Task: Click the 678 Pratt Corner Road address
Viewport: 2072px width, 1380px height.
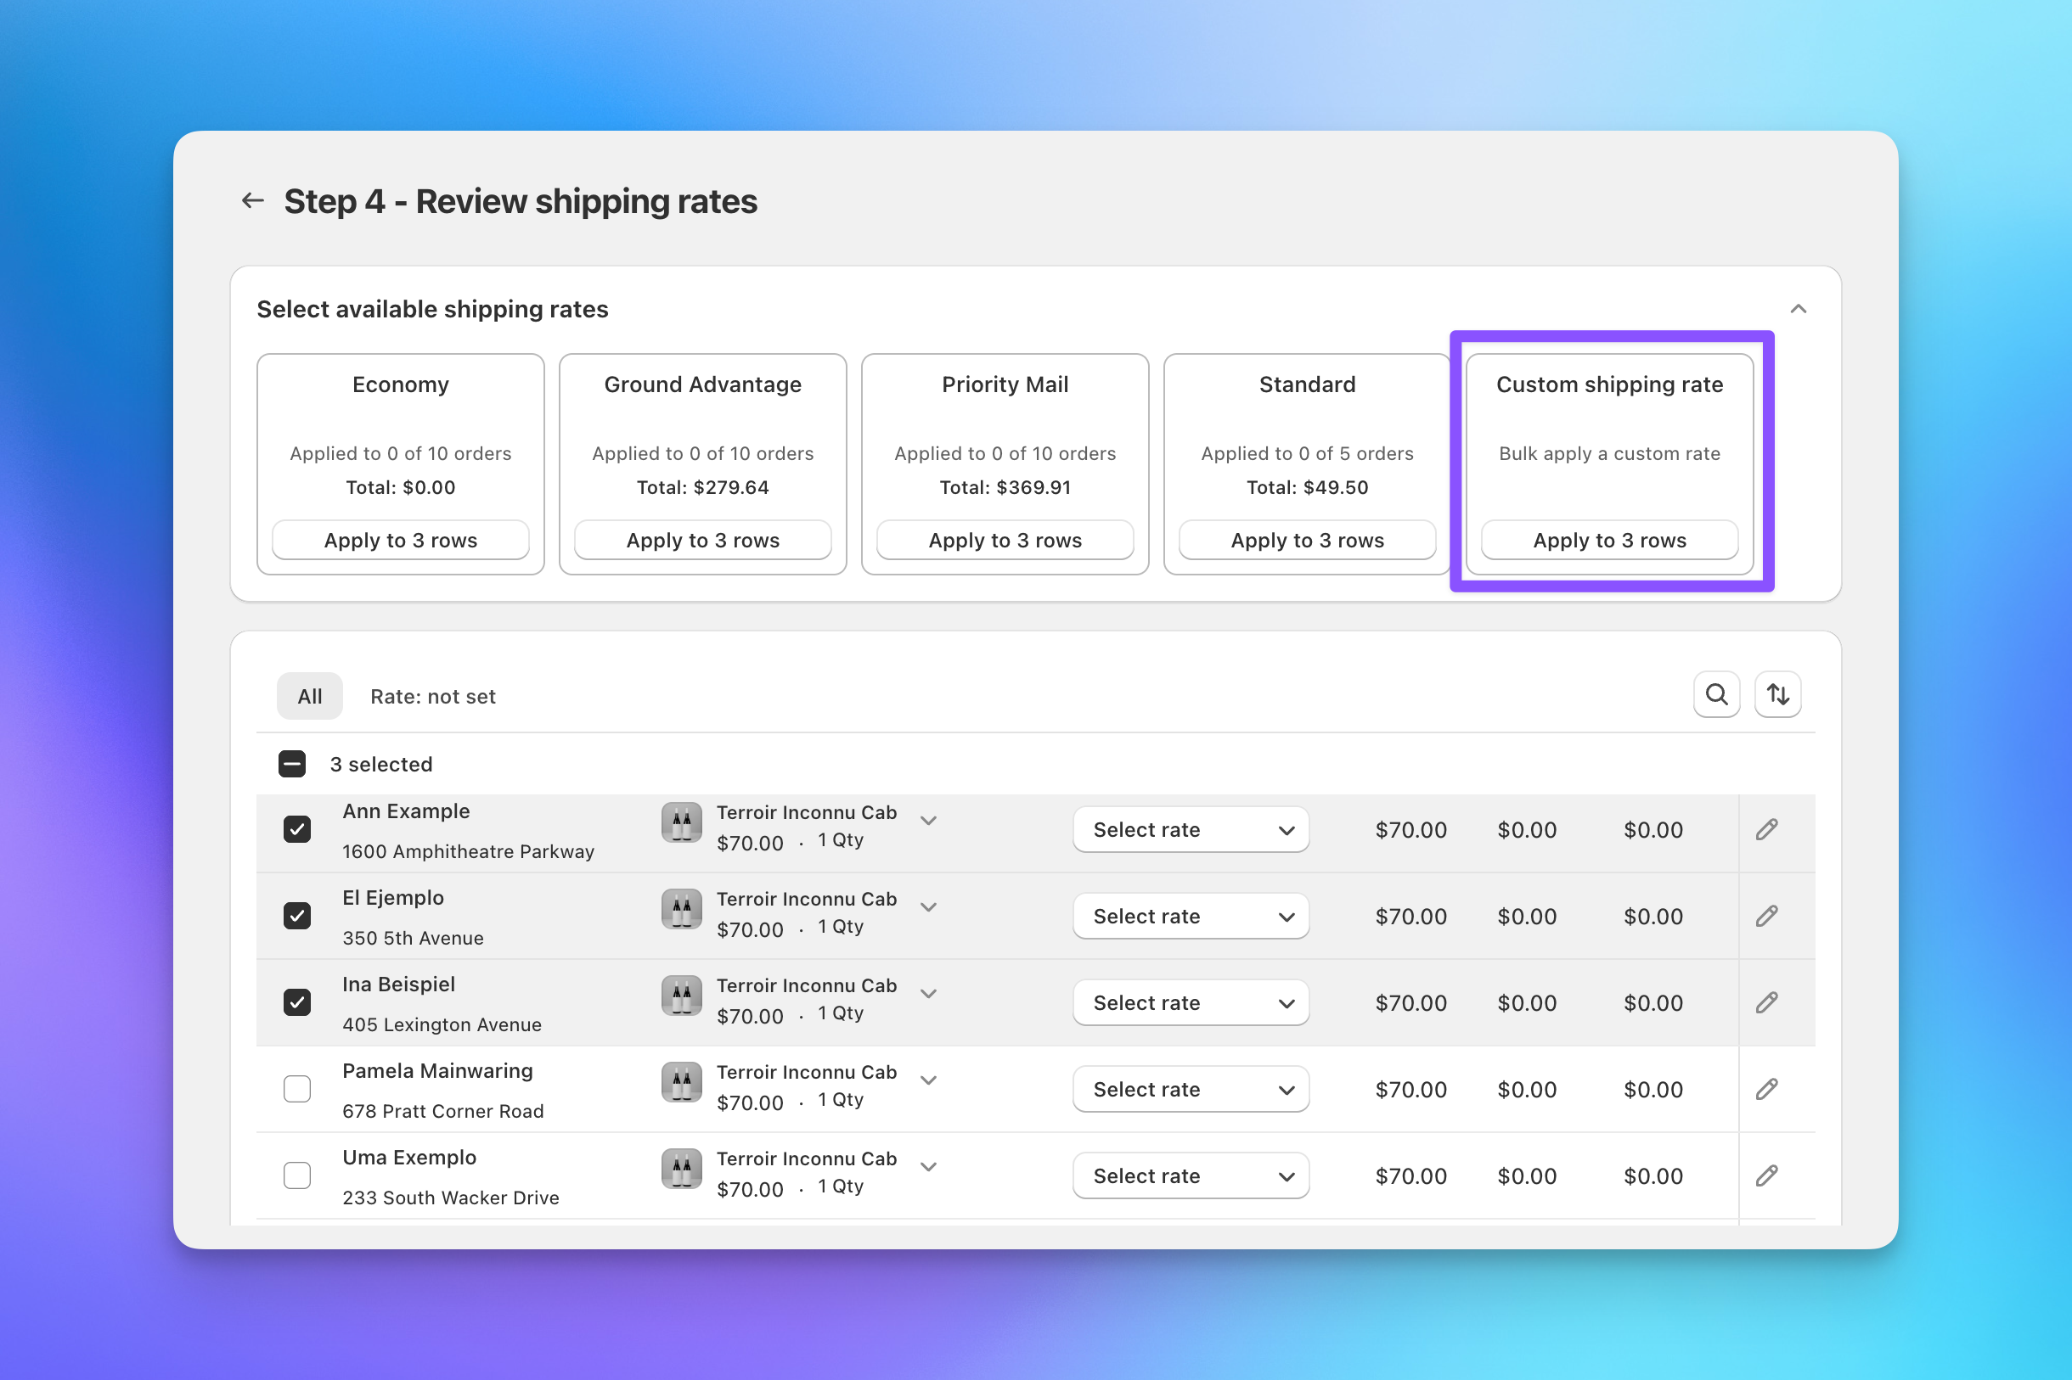Action: click(443, 1111)
